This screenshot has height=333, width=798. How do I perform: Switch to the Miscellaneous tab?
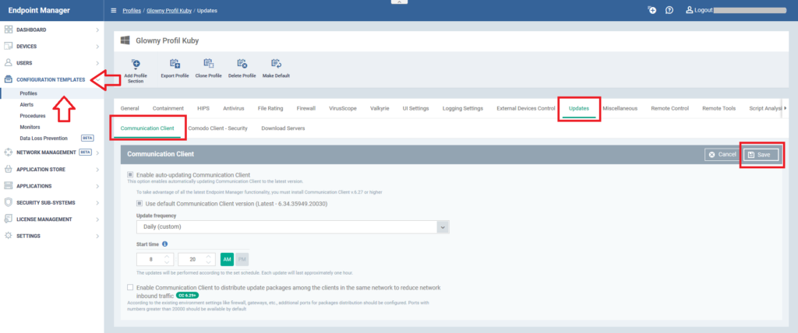point(620,108)
